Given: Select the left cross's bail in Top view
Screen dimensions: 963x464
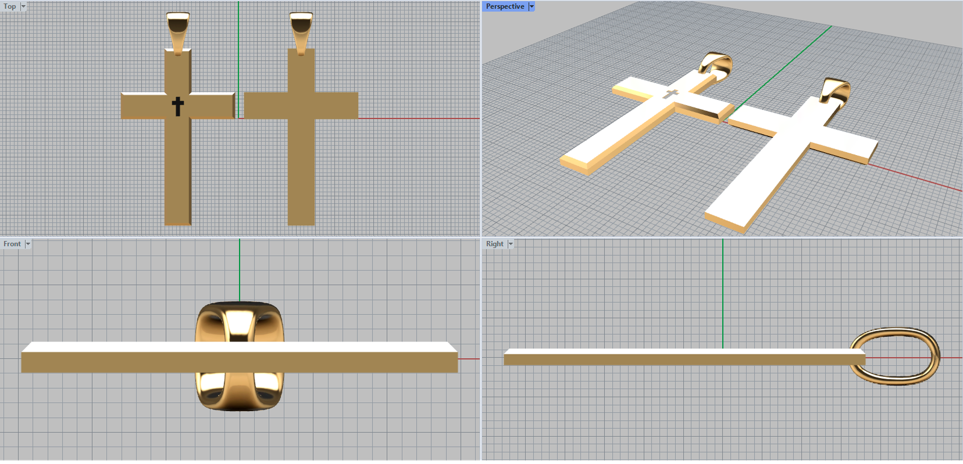Looking at the screenshot, I should (178, 30).
